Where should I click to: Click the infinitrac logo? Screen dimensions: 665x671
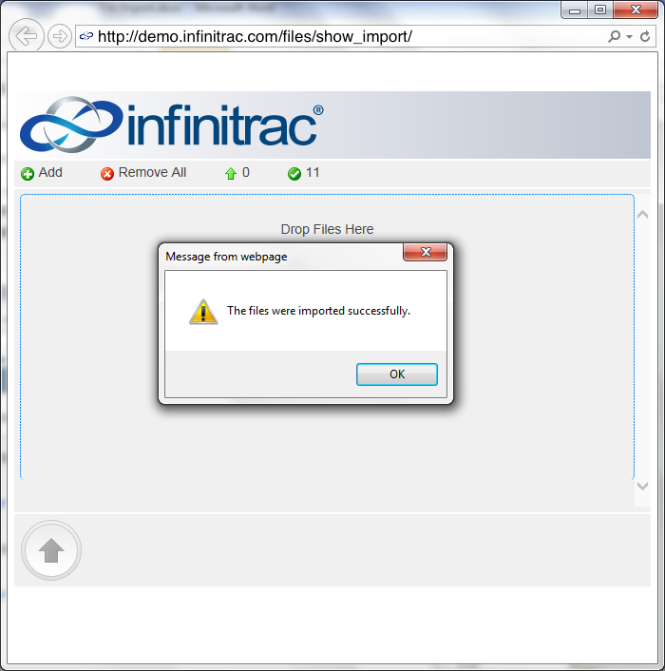click(171, 125)
